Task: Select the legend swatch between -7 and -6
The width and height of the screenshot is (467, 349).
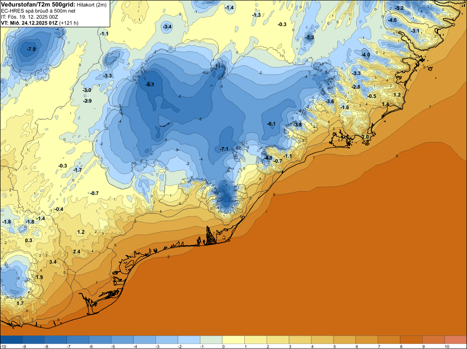Action: [78, 340]
